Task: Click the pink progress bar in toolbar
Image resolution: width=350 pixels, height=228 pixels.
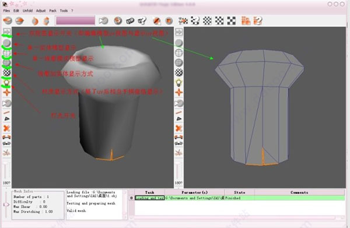Action: coord(75,21)
